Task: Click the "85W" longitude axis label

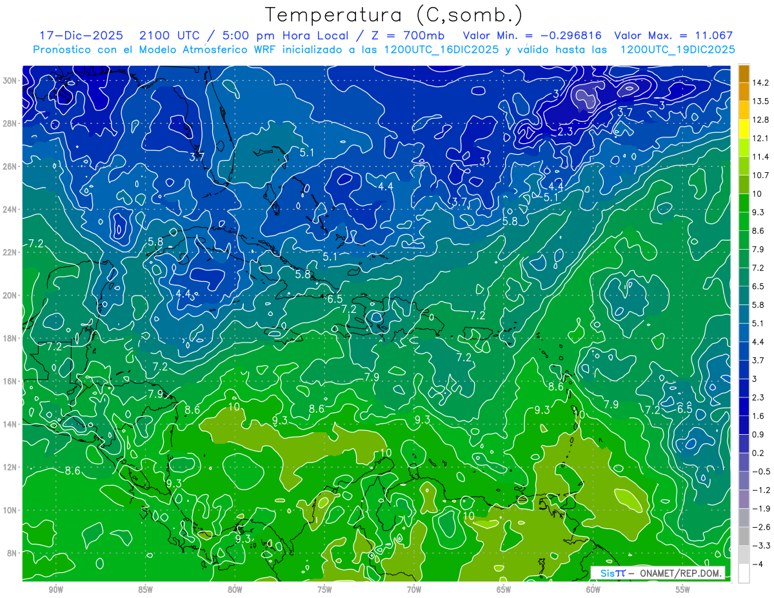Action: pyautogui.click(x=145, y=590)
